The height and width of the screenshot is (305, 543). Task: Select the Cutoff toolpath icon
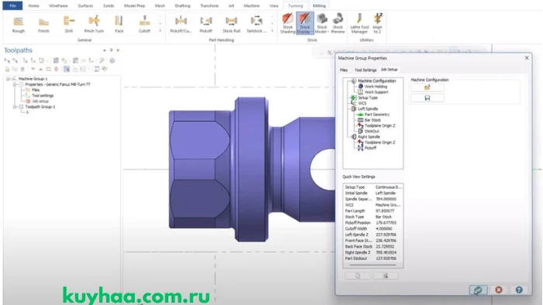[144, 24]
